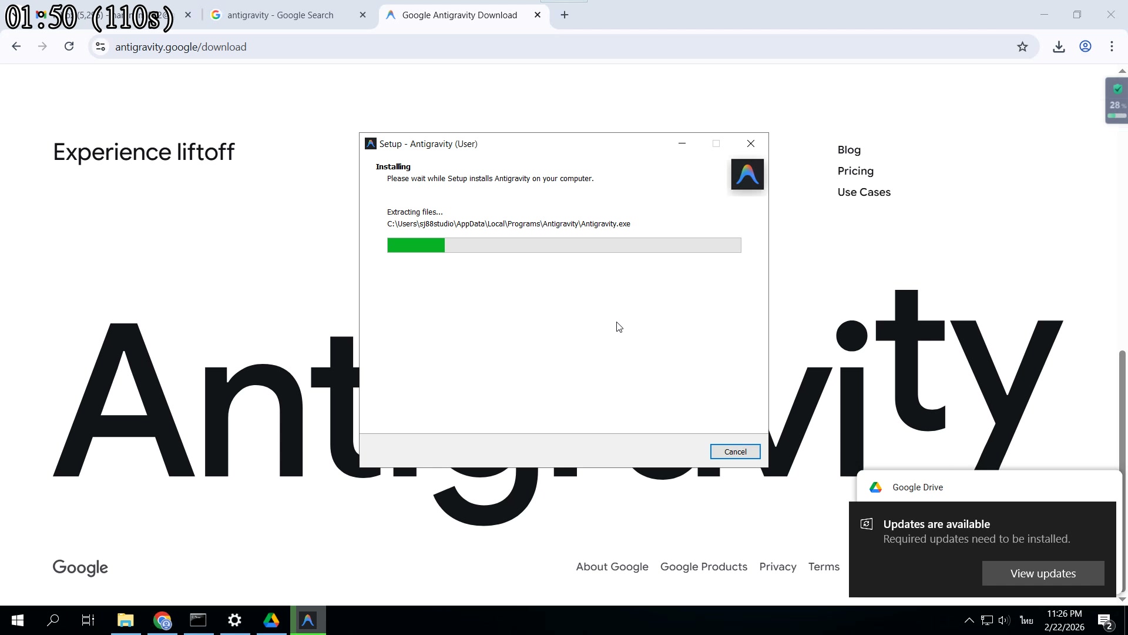Open site information settings in the address bar

[x=100, y=47]
